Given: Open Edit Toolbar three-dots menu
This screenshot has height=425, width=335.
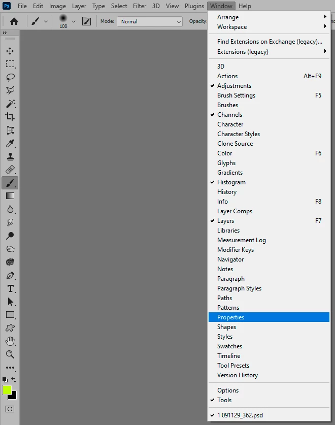Looking at the screenshot, I should (x=10, y=368).
